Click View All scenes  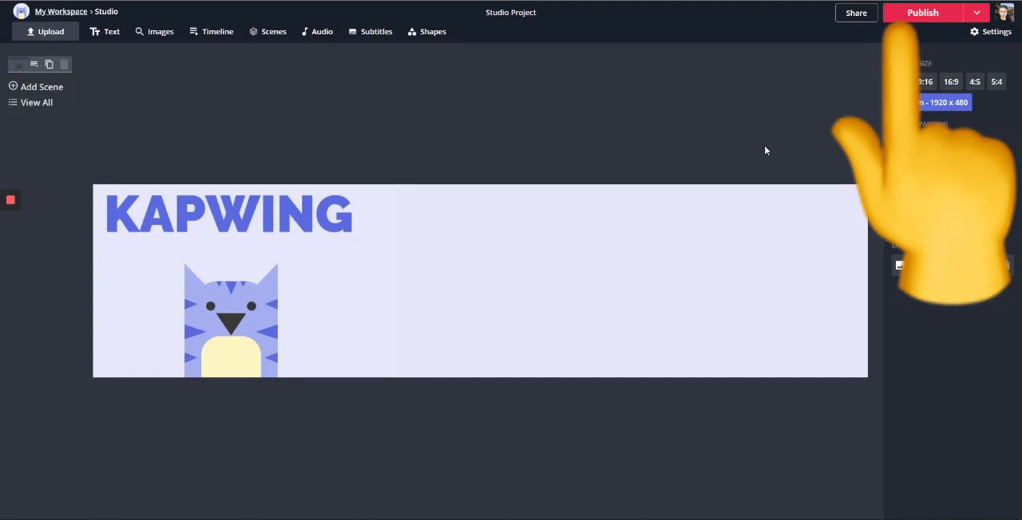(x=30, y=102)
